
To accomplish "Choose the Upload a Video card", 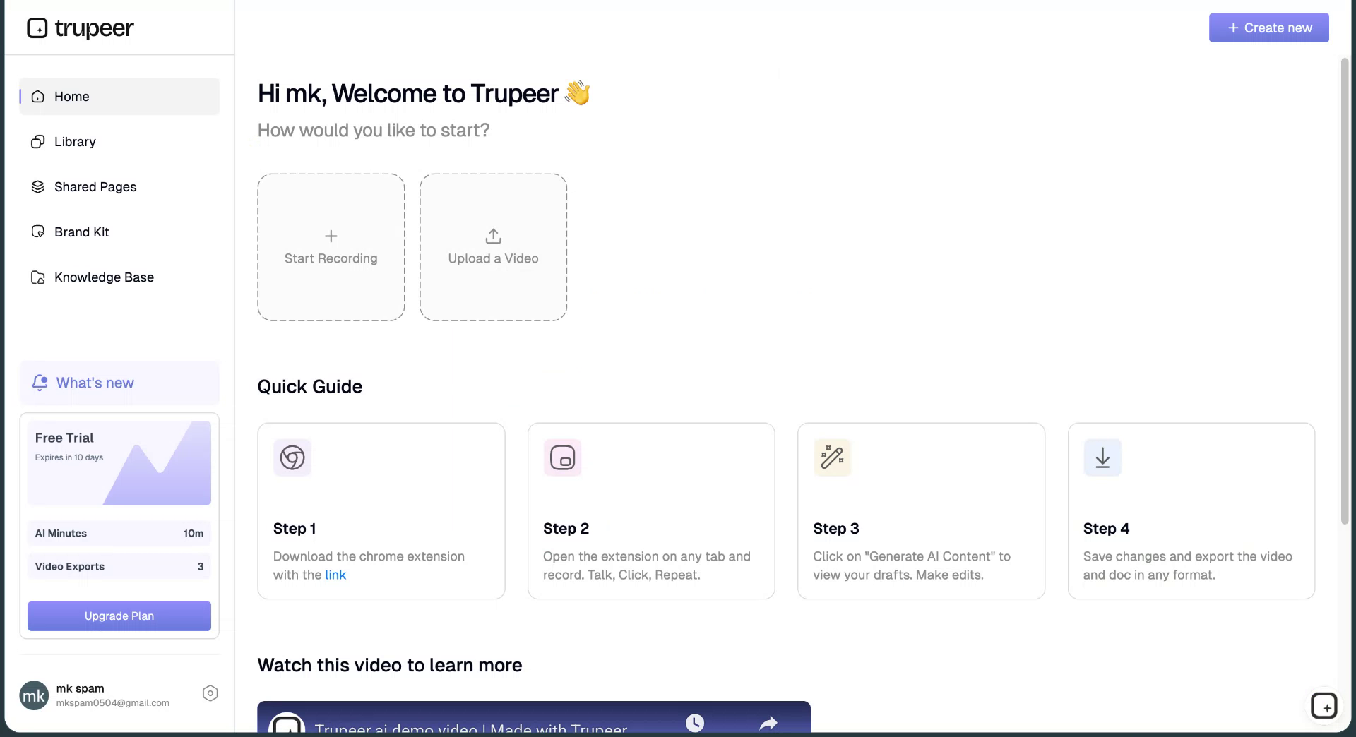I will [494, 247].
